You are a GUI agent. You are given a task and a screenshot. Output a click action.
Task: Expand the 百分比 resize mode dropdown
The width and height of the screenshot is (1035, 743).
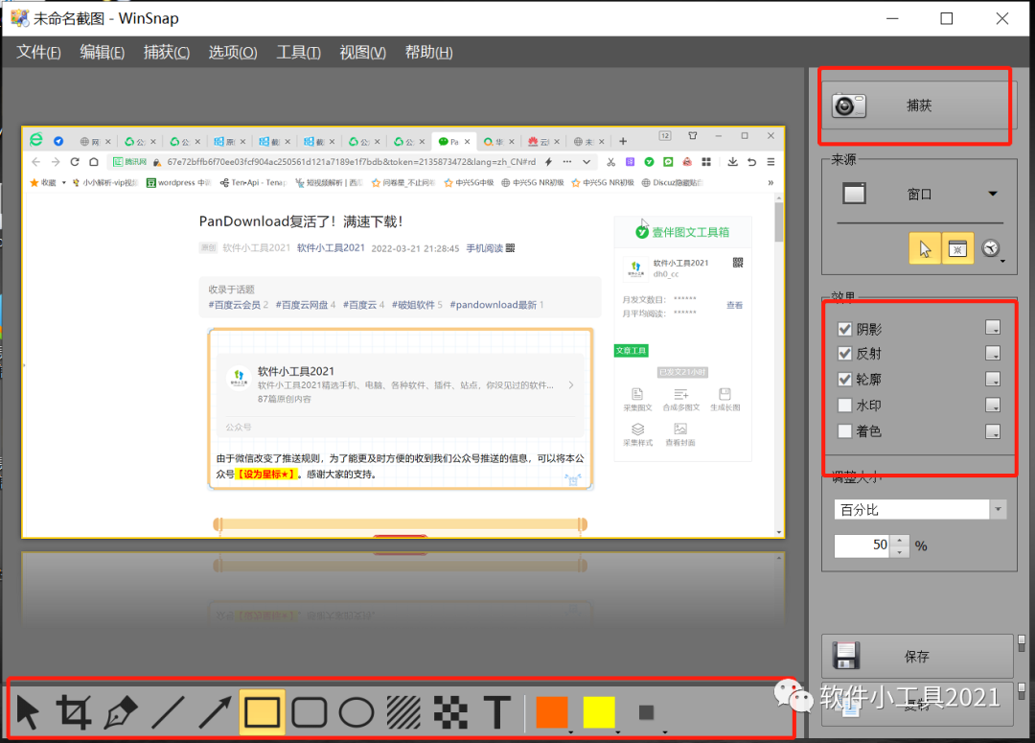pos(998,509)
